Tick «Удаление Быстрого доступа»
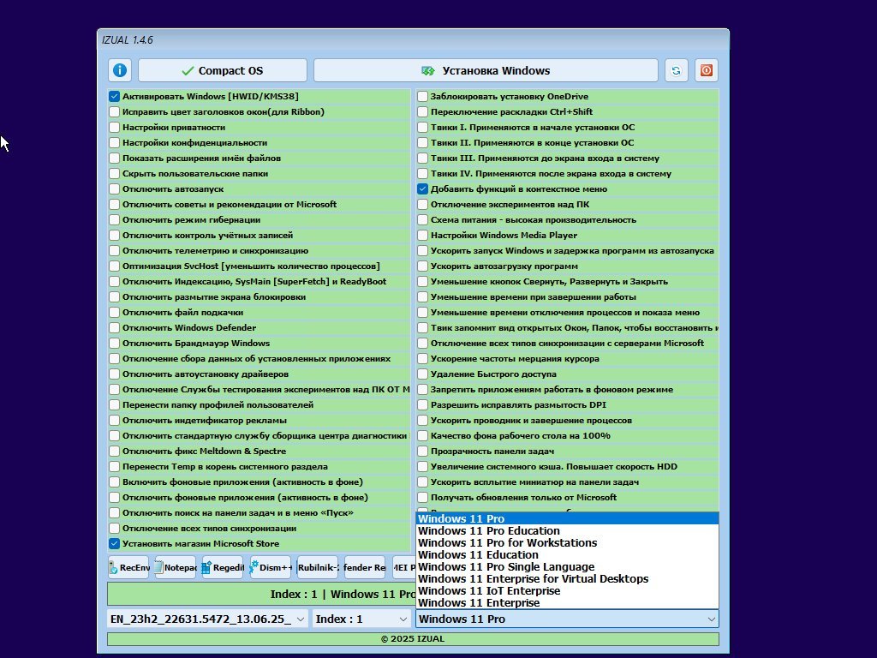This screenshot has width=877, height=658. click(422, 374)
